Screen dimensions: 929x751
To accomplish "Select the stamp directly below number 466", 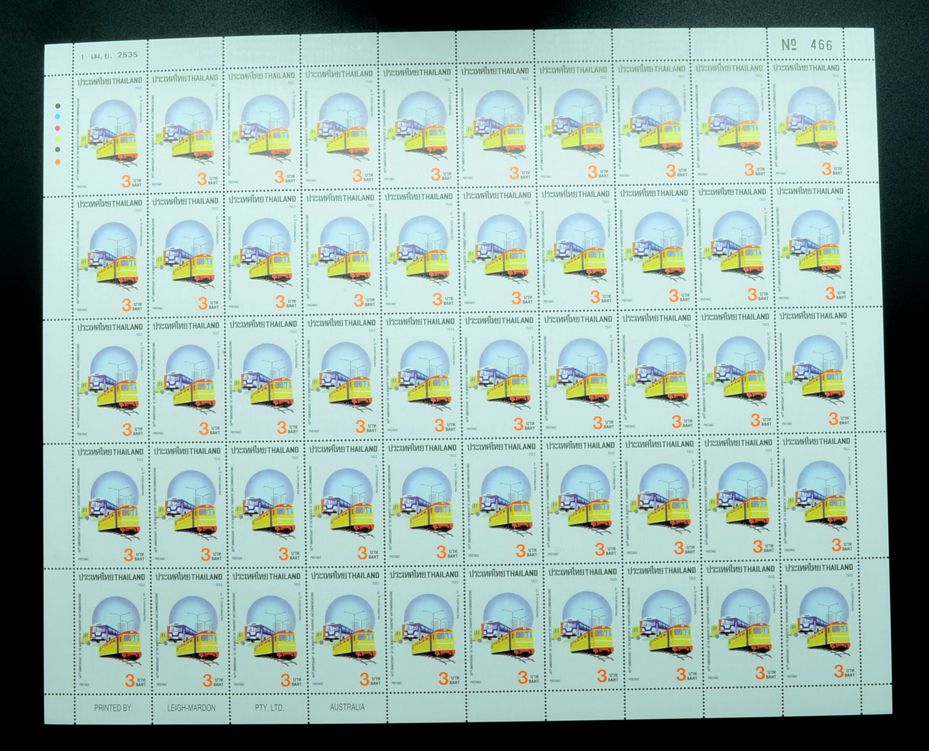I will point(808,122).
